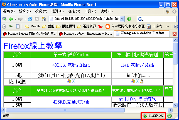
Task: Open the back history dropdown arrow
Action: tap(15, 19)
